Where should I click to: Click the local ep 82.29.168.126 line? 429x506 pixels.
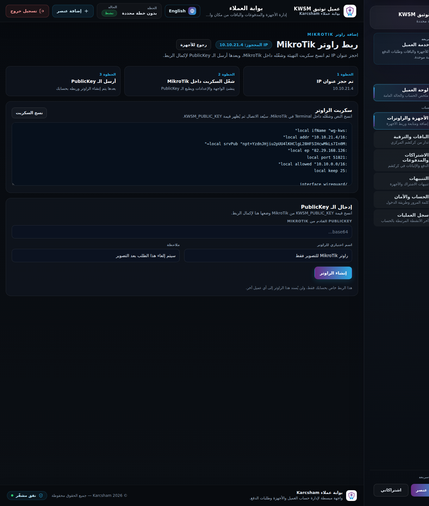(317, 151)
